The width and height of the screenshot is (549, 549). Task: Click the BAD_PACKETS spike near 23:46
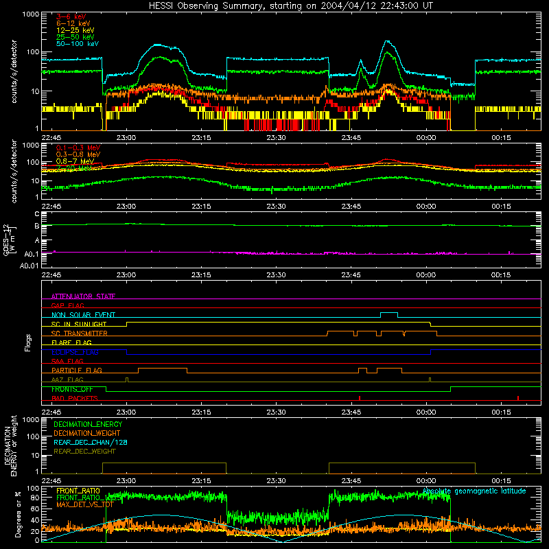[x=360, y=398]
